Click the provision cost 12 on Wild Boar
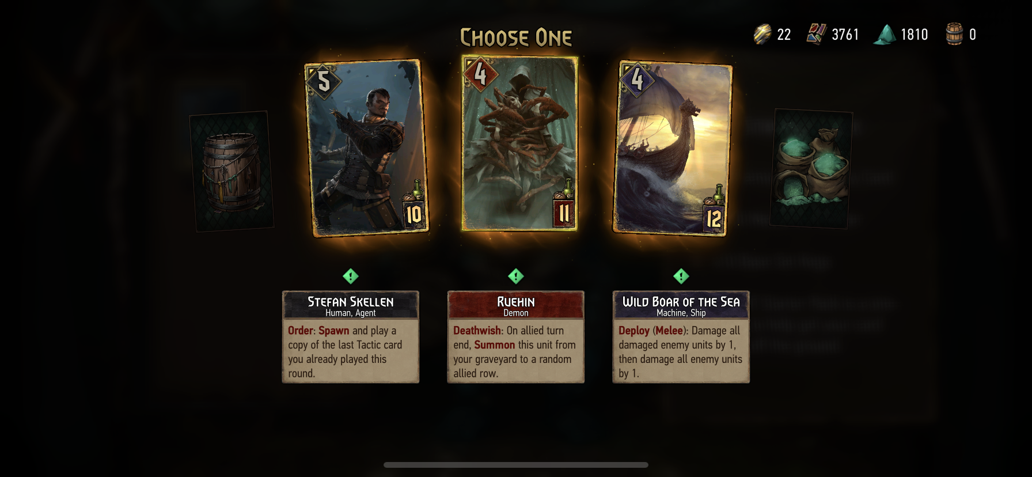Viewport: 1032px width, 477px height. [x=713, y=218]
